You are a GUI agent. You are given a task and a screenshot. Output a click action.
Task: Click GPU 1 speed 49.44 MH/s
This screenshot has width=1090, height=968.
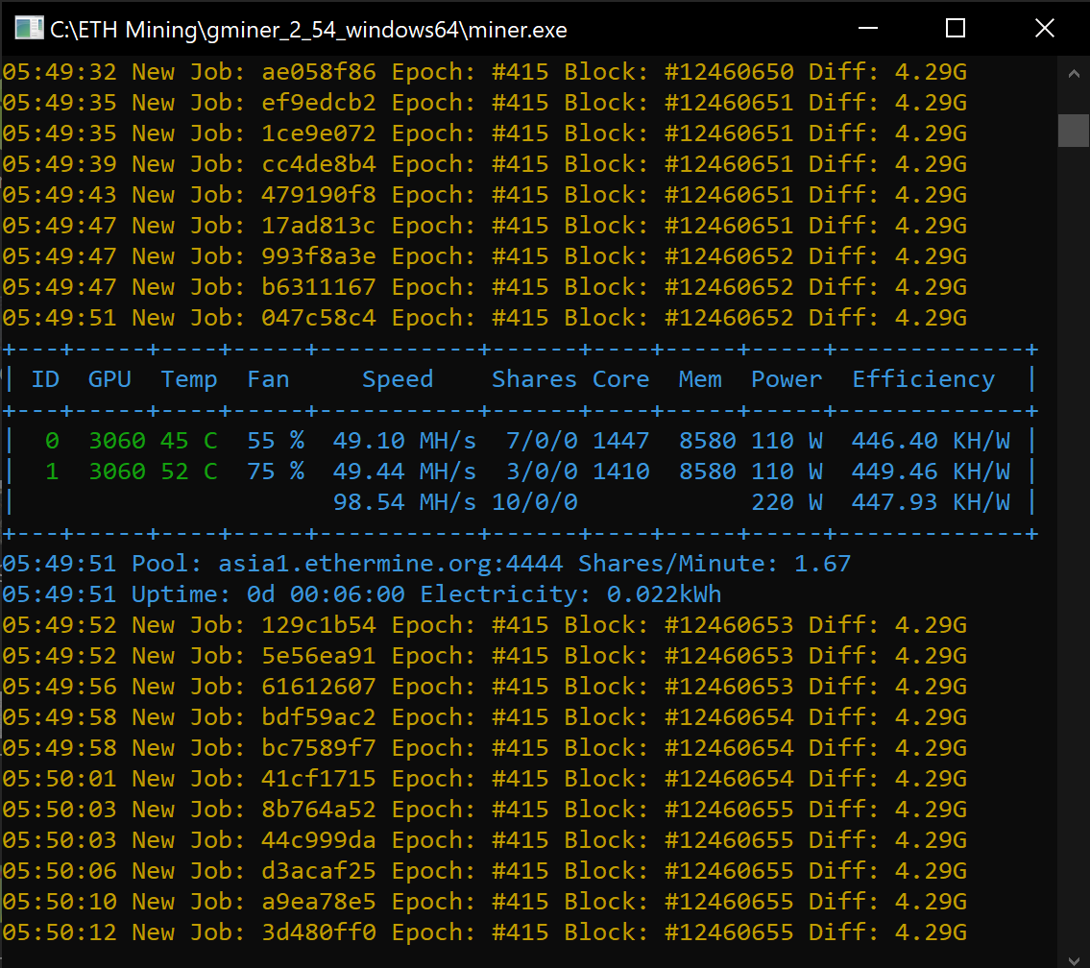(x=404, y=472)
